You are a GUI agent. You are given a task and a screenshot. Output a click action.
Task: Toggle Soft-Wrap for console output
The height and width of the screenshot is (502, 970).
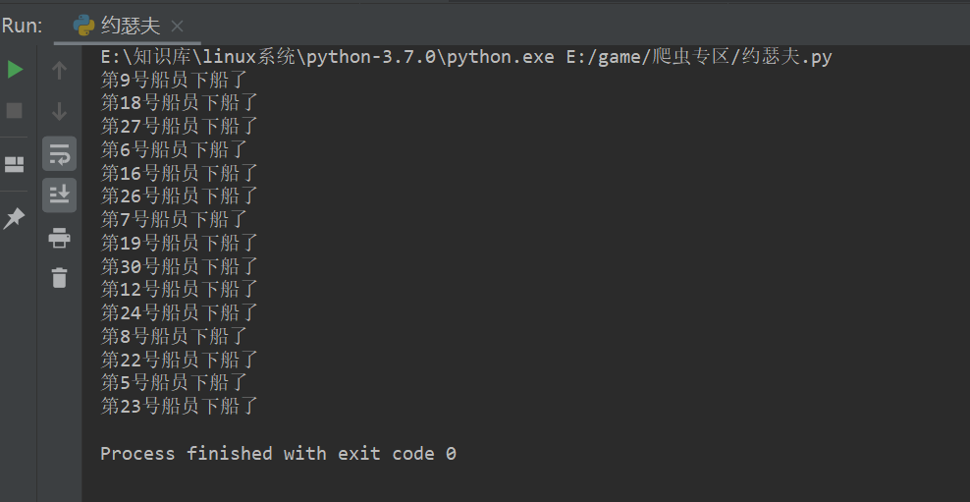(59, 153)
